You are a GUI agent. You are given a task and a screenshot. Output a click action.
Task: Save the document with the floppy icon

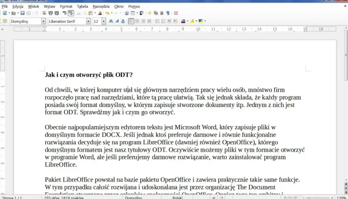22,13
